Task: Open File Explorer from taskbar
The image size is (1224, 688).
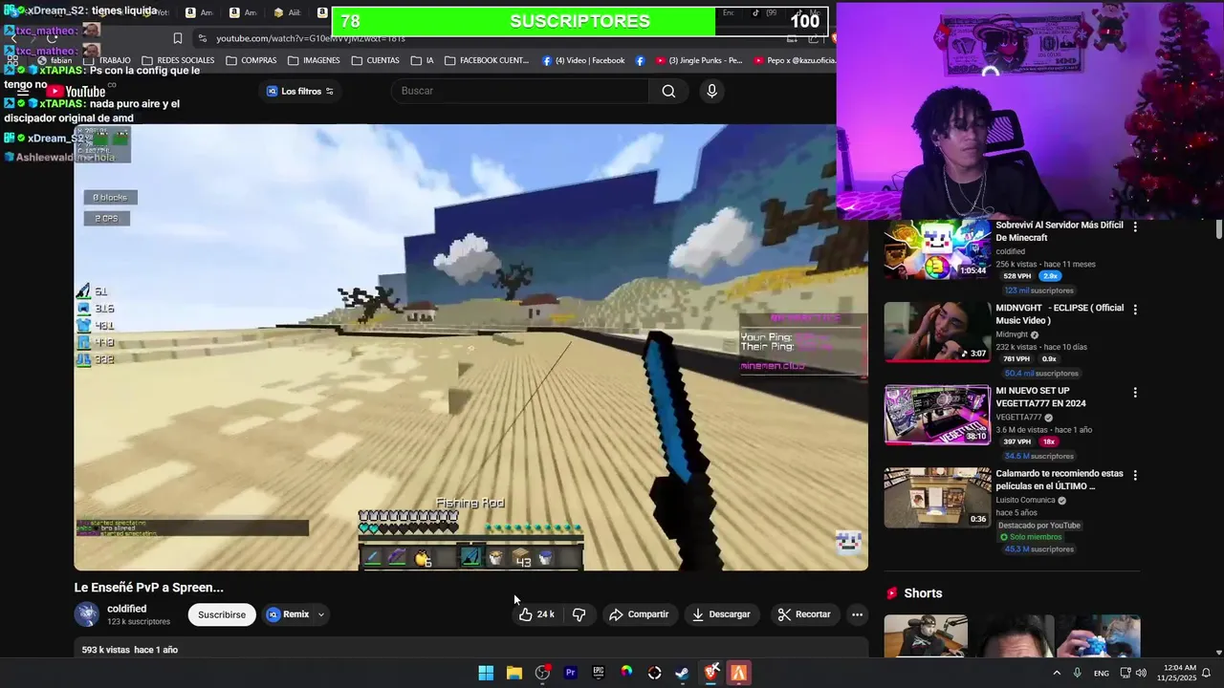Action: pos(514,673)
